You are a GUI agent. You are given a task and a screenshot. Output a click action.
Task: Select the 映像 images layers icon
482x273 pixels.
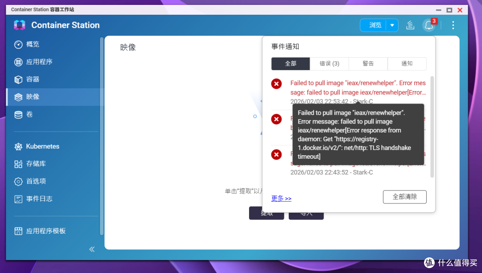18,97
